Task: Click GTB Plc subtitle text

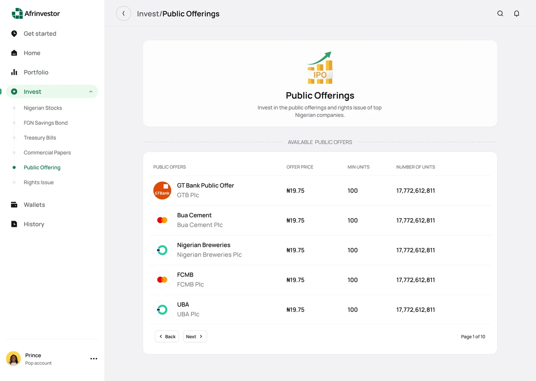Action: (x=188, y=195)
